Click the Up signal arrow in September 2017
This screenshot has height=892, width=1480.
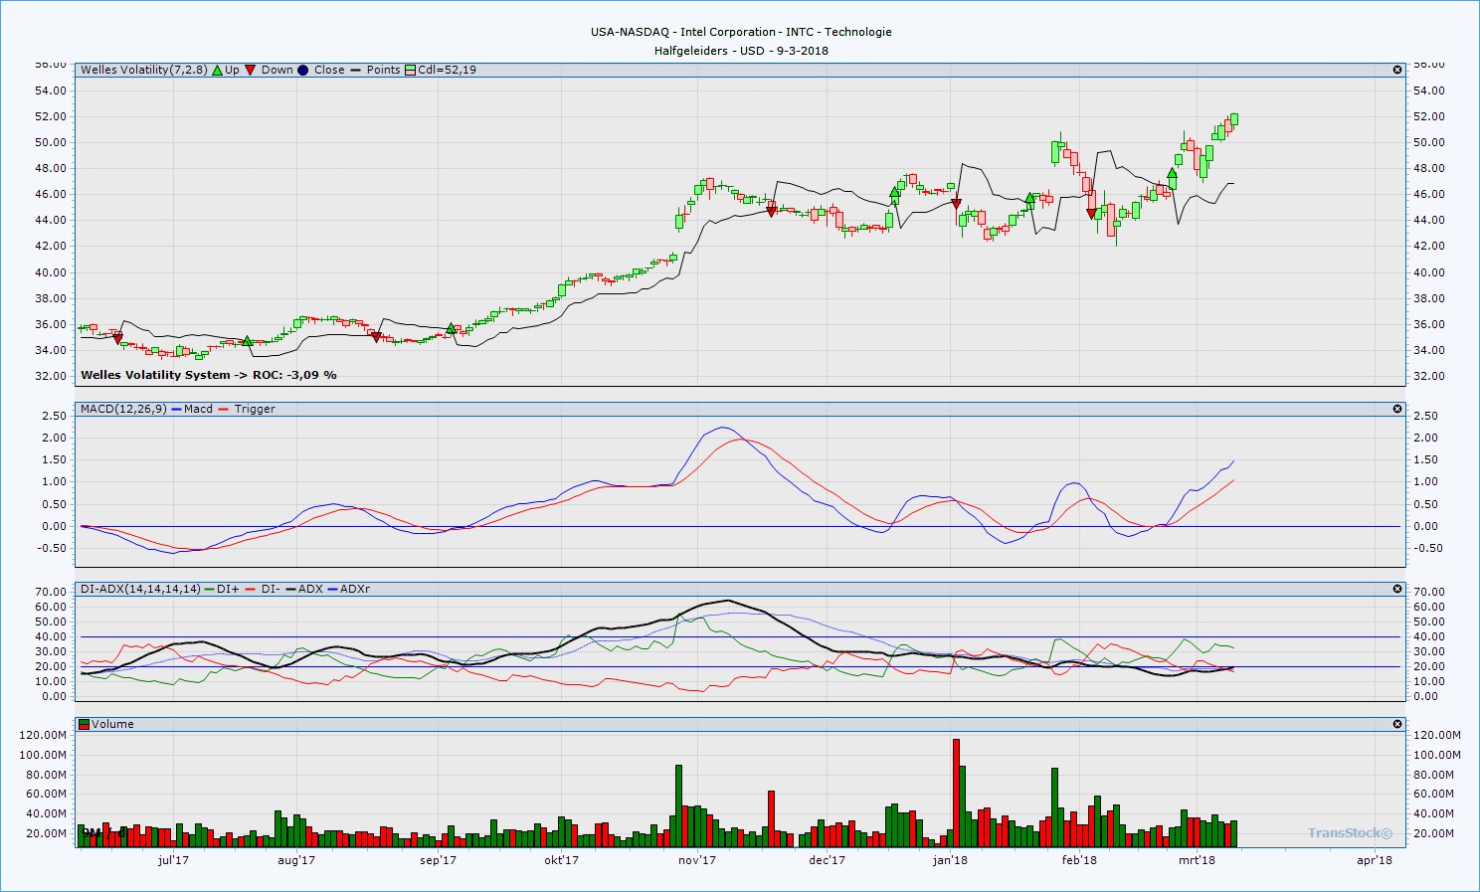pos(451,328)
